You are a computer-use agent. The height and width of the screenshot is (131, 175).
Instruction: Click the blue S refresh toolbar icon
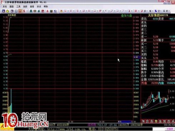[55, 11]
